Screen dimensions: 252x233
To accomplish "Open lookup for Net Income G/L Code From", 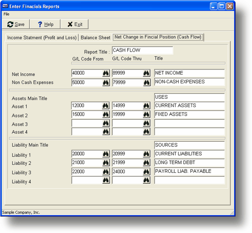I will tap(106, 73).
